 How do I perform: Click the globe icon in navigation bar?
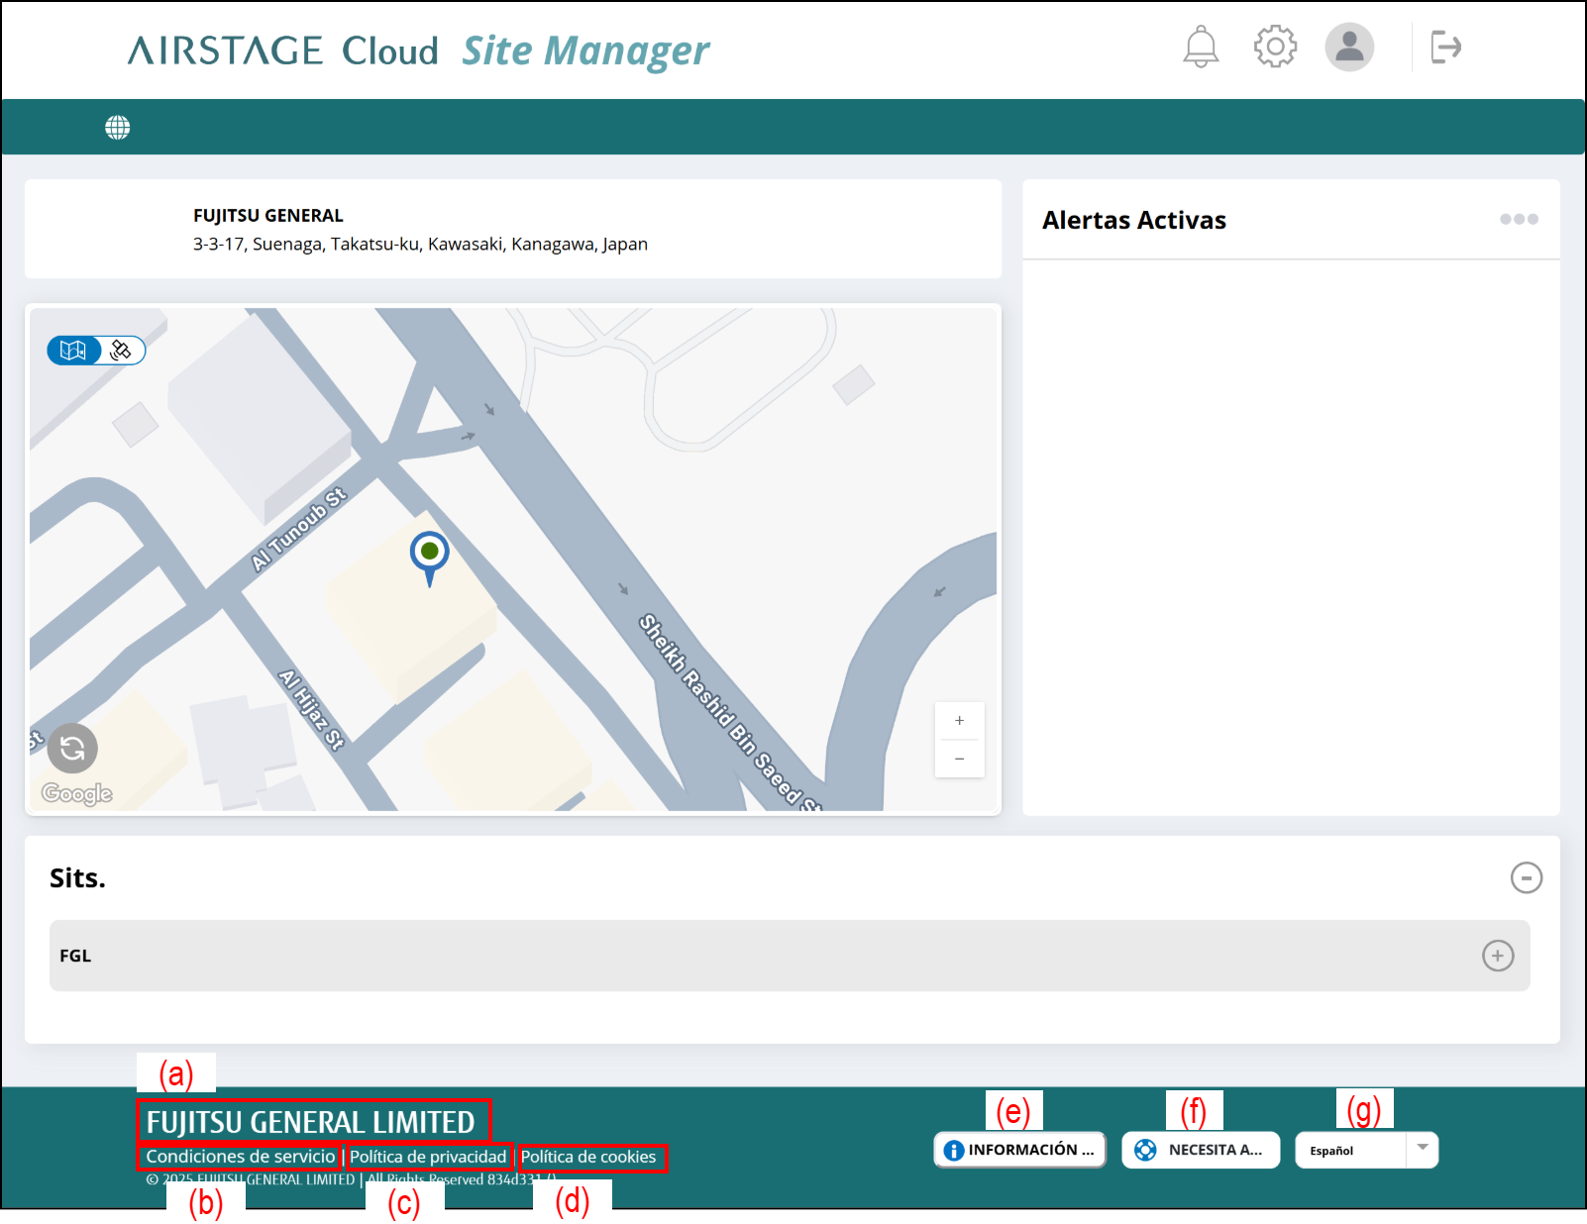(x=118, y=128)
